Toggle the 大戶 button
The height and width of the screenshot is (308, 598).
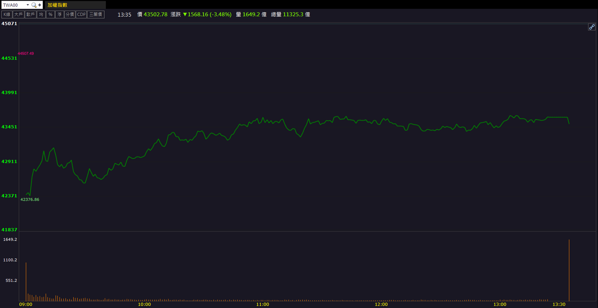(x=18, y=15)
